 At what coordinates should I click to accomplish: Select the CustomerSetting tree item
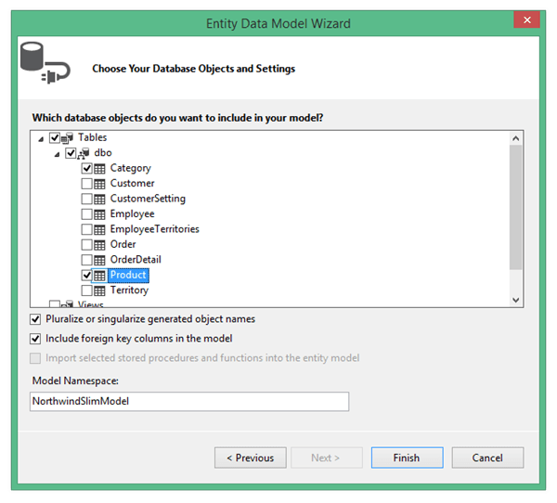(x=148, y=199)
